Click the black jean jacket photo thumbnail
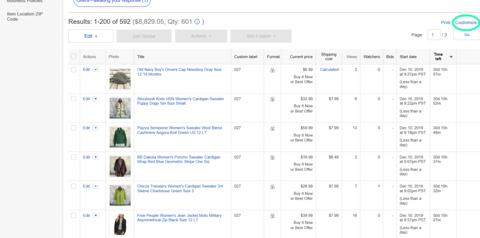Screen dimensions: 480x238 [120, 224]
